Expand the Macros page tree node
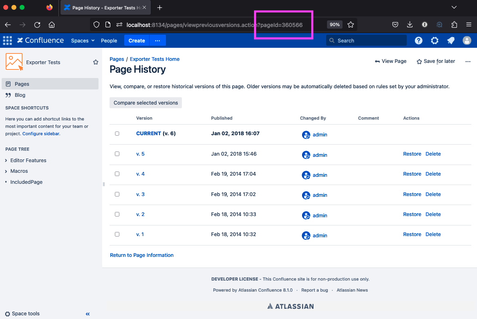Screen dimensions: 477x319 click(6, 171)
